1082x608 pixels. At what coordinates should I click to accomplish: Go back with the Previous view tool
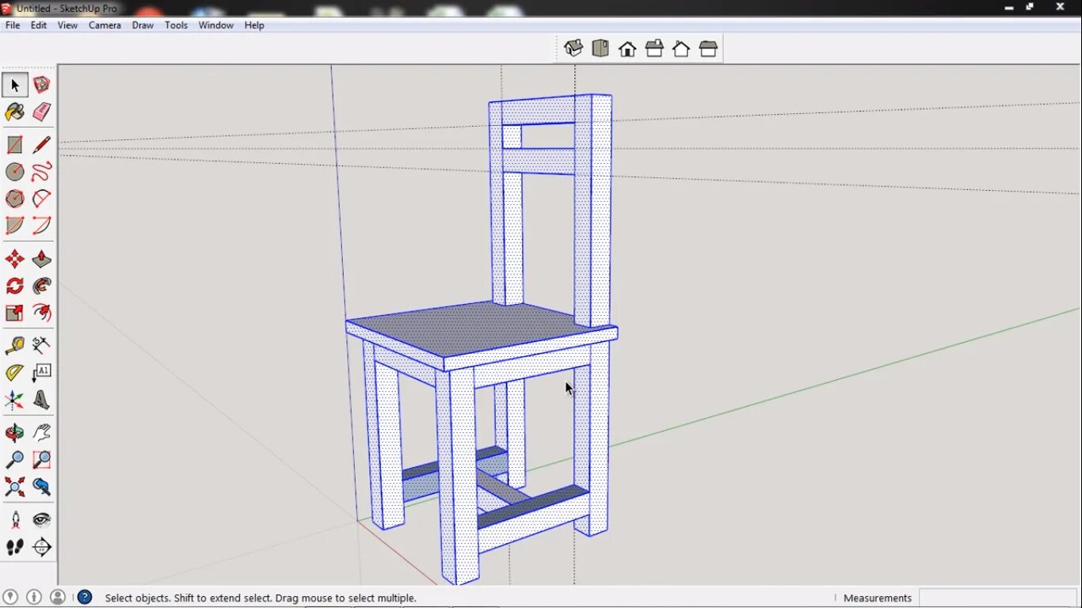(42, 487)
